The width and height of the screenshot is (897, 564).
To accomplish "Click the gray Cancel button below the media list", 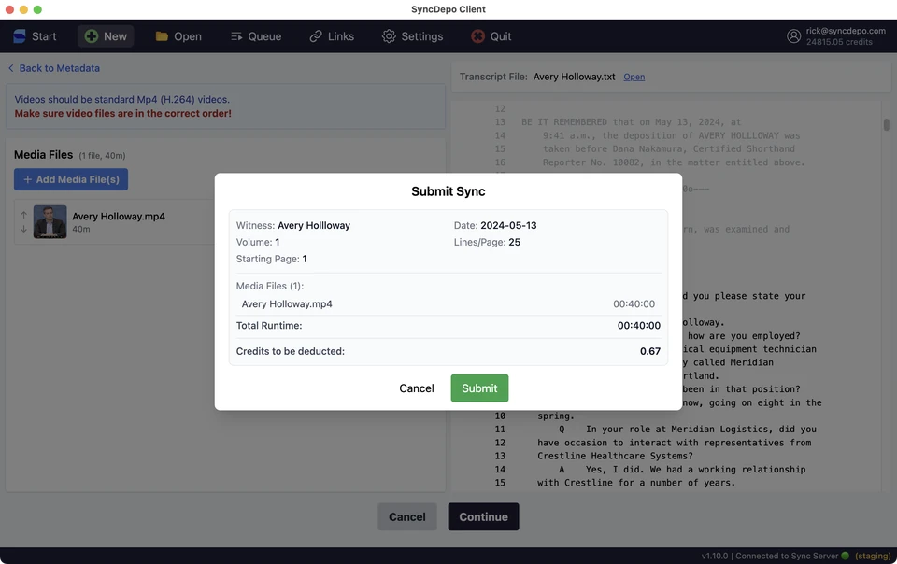I will point(406,516).
